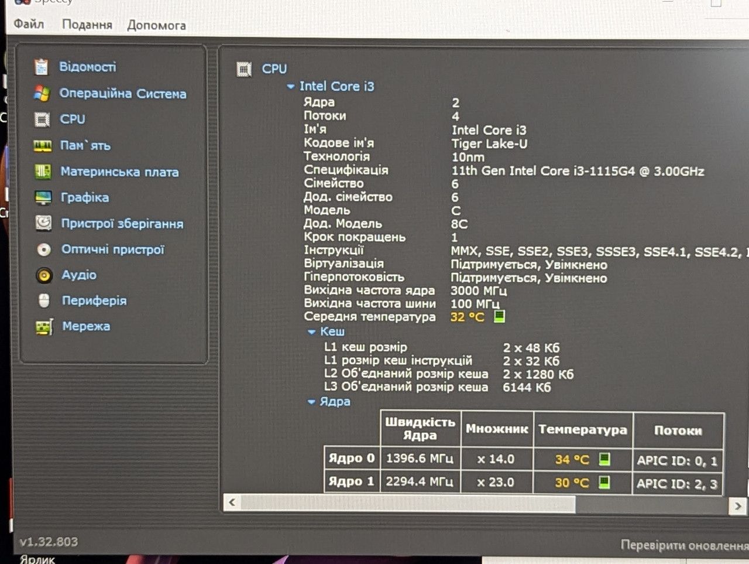Click the 2 x 48 Кб L1 cache value
This screenshot has width=749, height=564.
click(531, 347)
